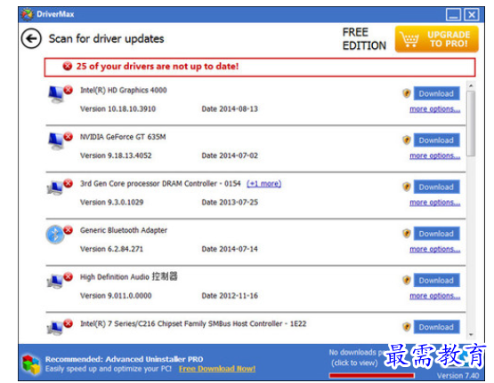Click the "Version 9.011.0.0000" text
This screenshot has width=494, height=383.
(116, 296)
